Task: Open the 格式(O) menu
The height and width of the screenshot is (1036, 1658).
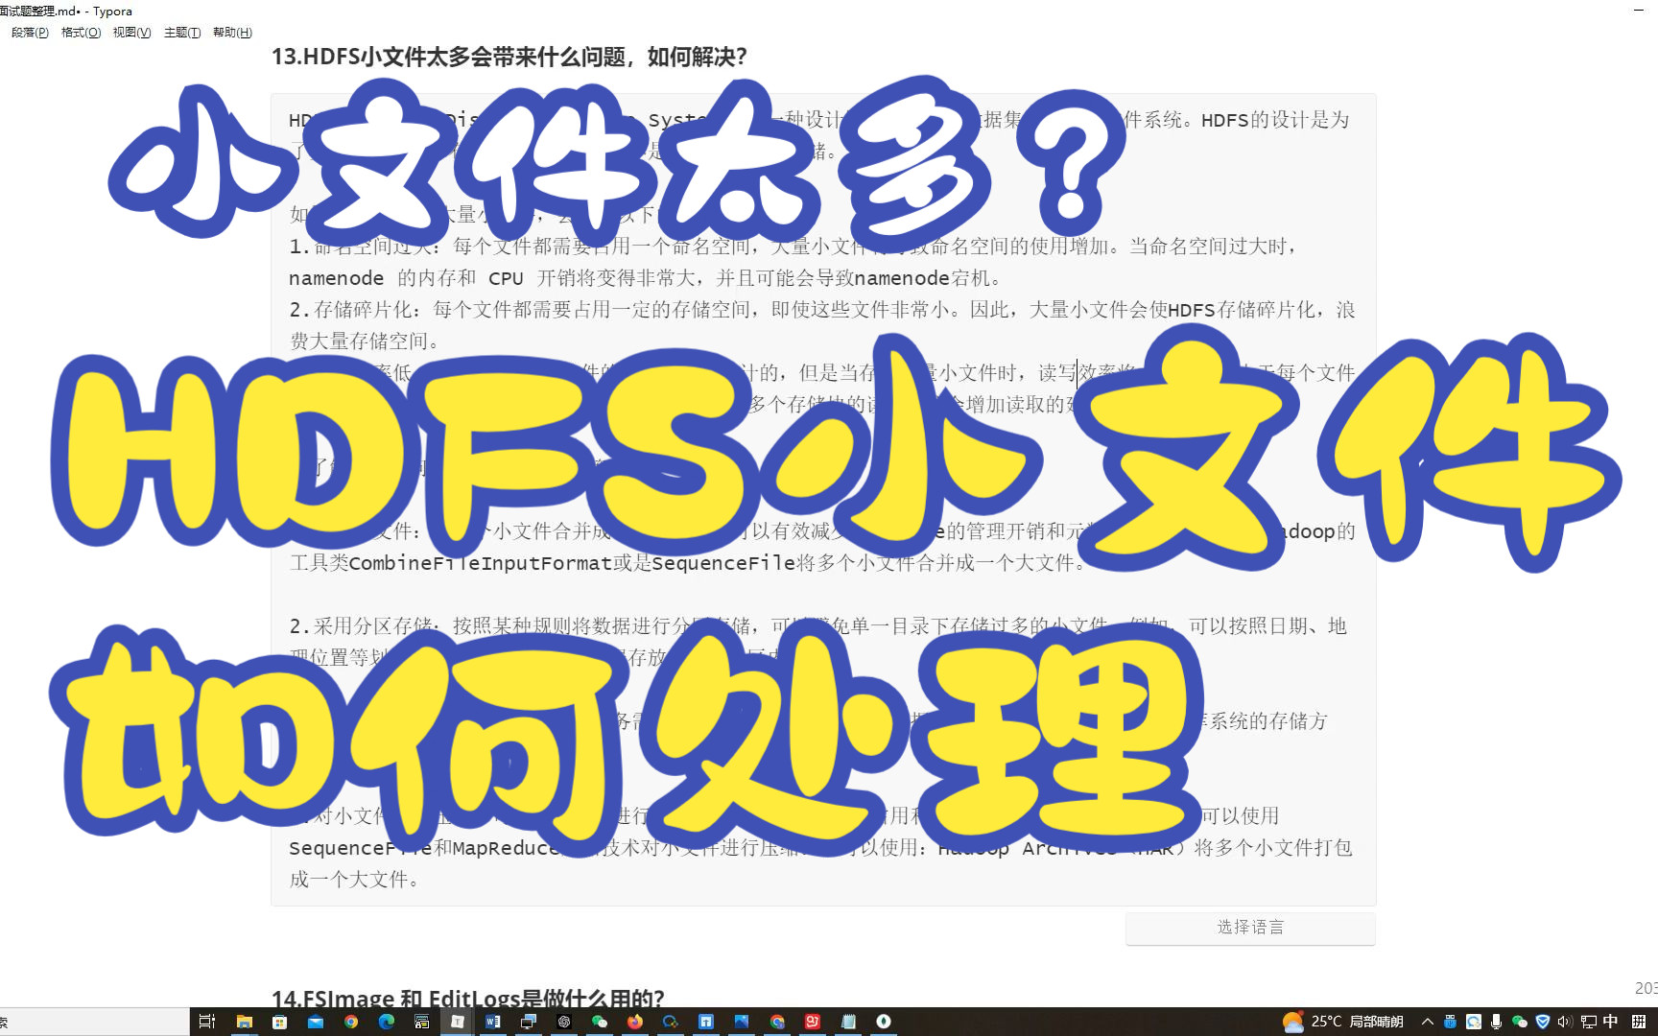Action: [x=81, y=33]
